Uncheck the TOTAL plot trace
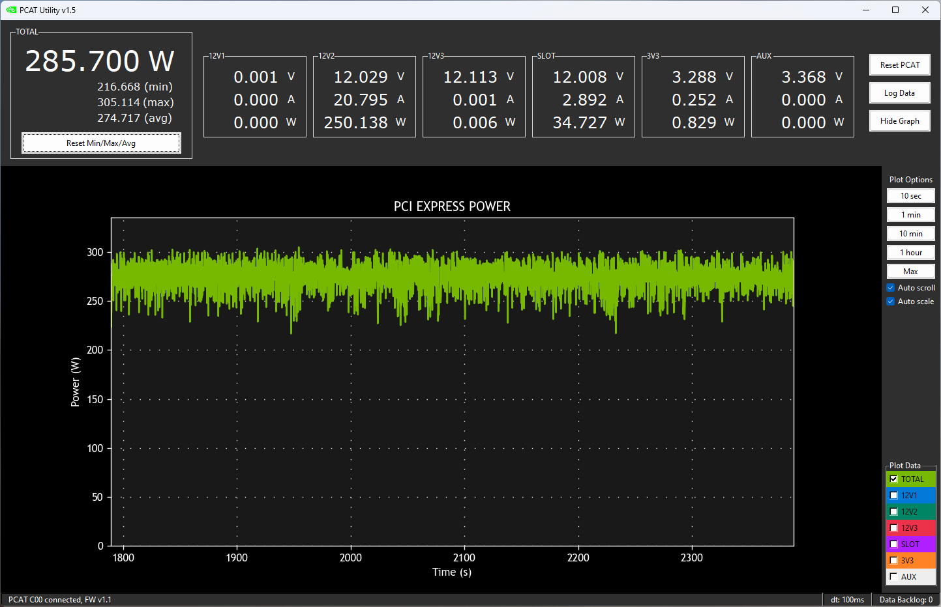The height and width of the screenshot is (607, 941). point(894,479)
